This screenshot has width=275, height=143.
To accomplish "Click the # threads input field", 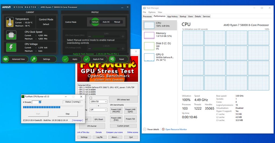I will (x=37, y=102).
